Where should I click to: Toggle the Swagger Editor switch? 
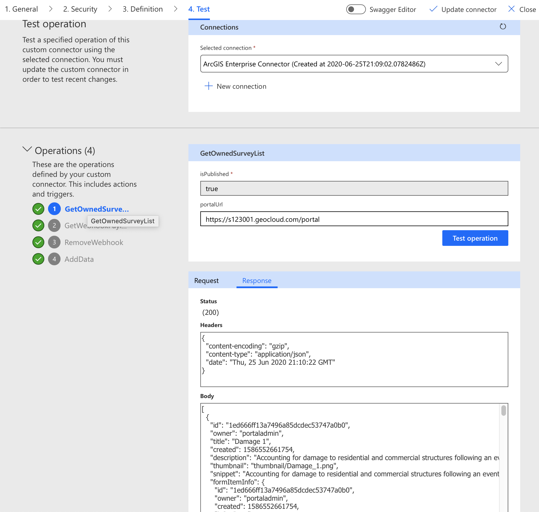click(356, 9)
